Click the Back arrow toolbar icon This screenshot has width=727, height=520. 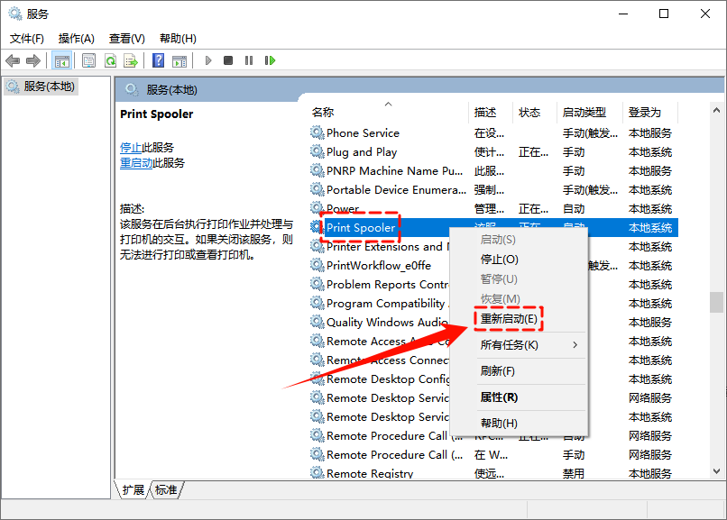13,60
